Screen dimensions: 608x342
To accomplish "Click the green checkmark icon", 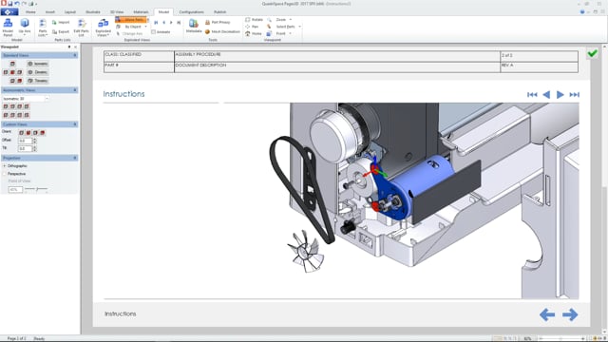I will pyautogui.click(x=592, y=53).
